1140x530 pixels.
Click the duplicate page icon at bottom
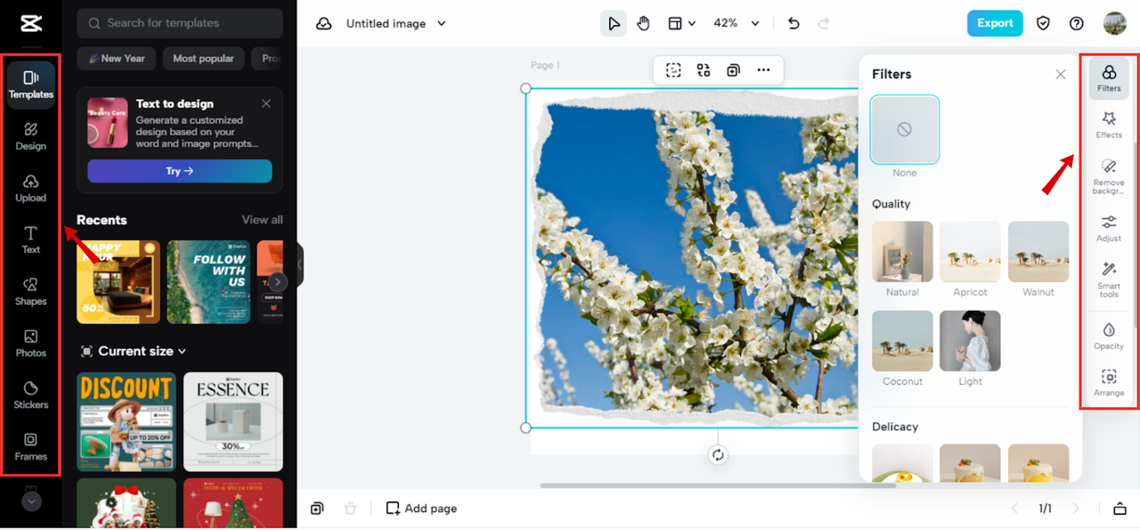coord(317,509)
